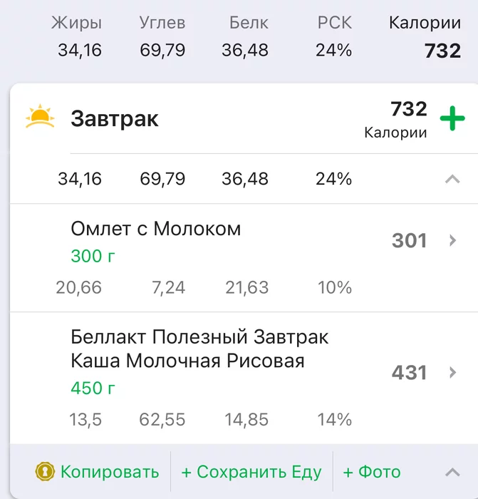Collapse breakfast macros row chevron

pos(452,179)
